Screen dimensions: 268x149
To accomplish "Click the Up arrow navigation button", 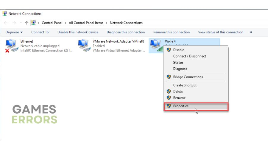I will tap(27, 23).
